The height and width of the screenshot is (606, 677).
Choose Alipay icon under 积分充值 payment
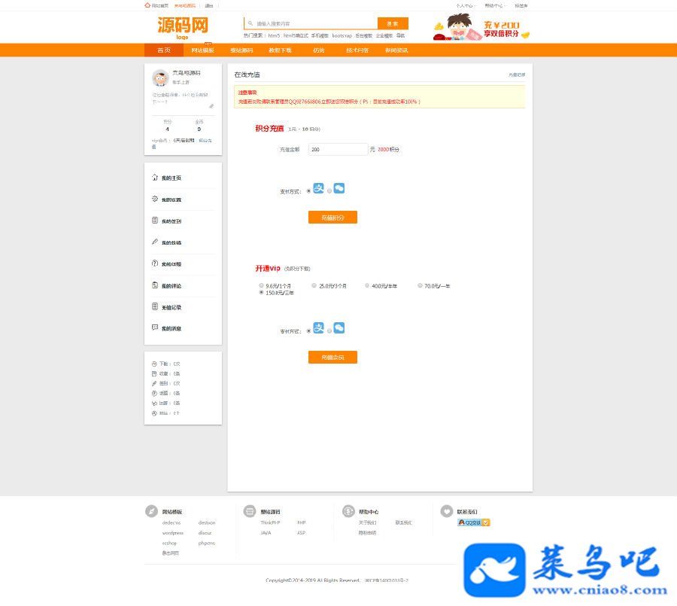[319, 188]
